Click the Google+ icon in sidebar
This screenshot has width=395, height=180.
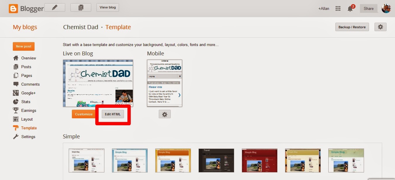pos(16,93)
